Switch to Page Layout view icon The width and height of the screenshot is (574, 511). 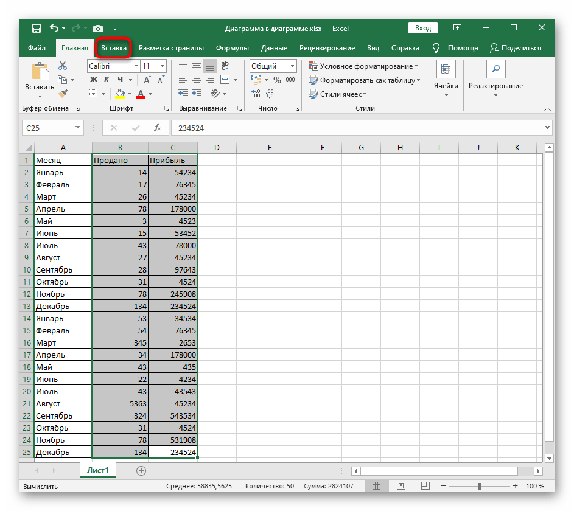[x=401, y=486]
